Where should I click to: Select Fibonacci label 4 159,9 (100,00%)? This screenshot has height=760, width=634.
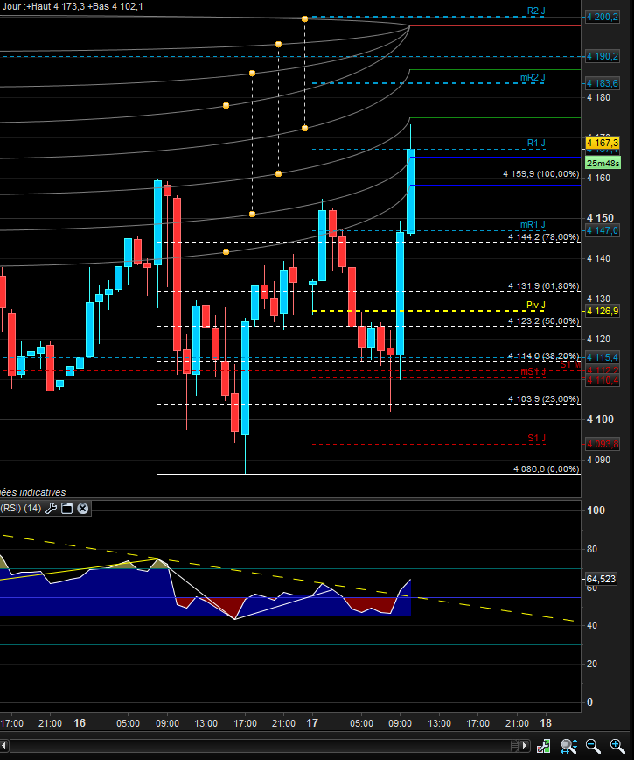(540, 174)
